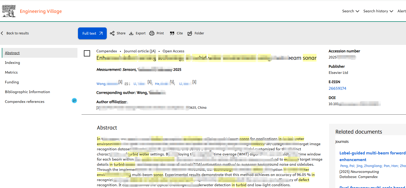This screenshot has height=188, width=406.
Task: Open the Alert menu
Action: 401,11
